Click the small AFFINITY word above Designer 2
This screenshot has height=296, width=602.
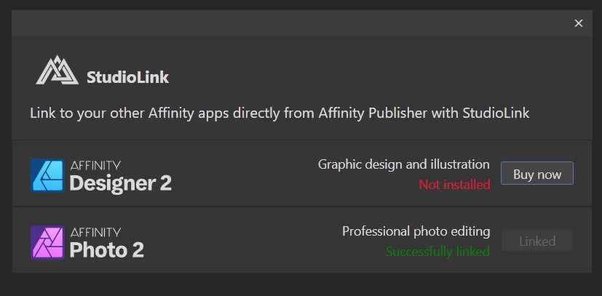tap(95, 165)
